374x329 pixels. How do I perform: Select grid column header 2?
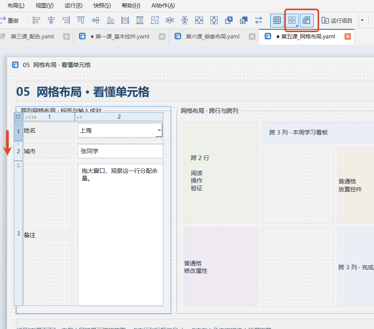(119, 117)
